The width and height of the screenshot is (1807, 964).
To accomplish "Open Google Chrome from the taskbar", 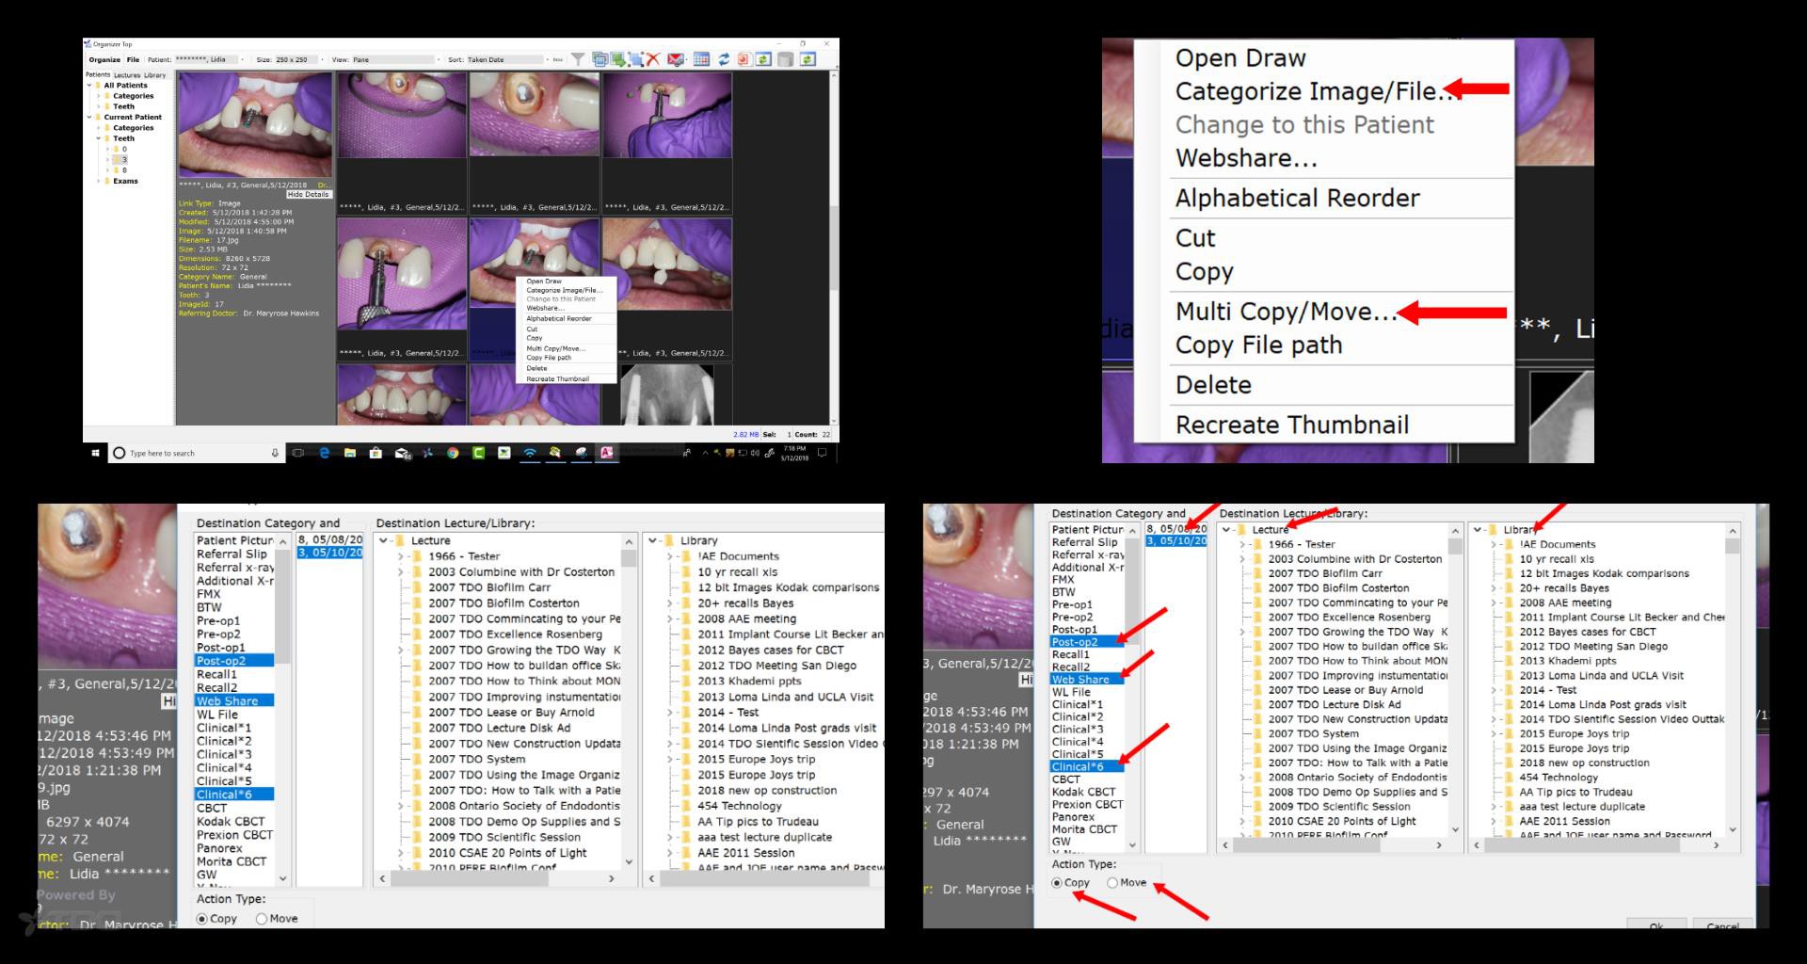I will pos(453,453).
